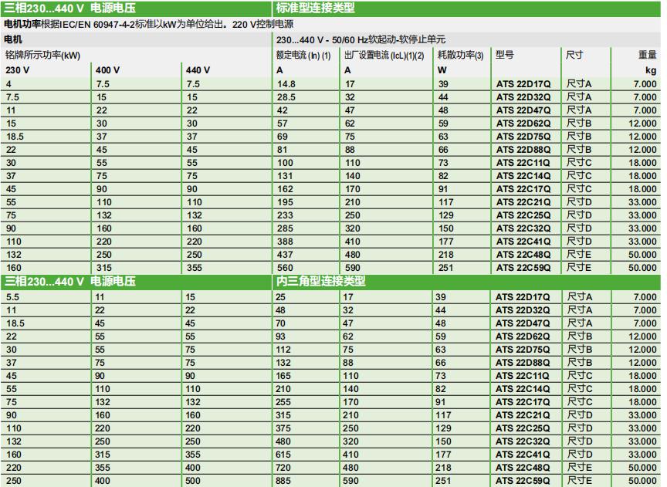Viewport: 667px width, 487px height.
Task: Click weight 33.000 in 内三角型 ATS 22C41Q row
Action: pos(642,455)
